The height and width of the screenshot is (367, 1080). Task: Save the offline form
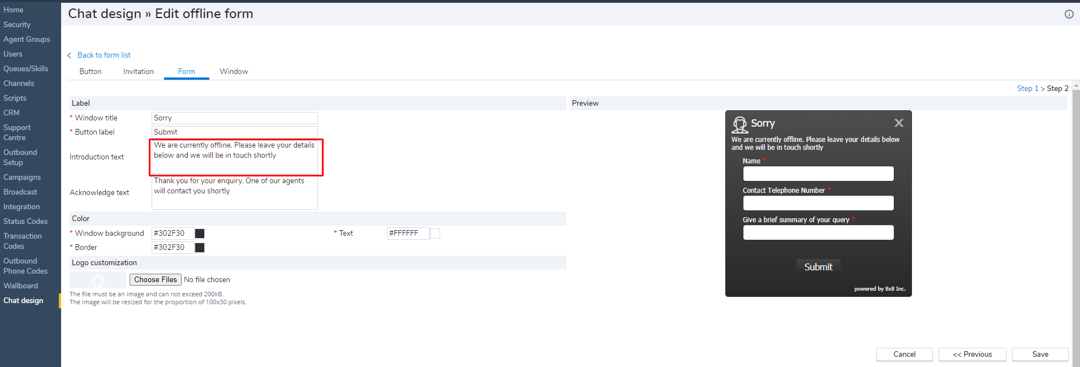click(x=1040, y=355)
